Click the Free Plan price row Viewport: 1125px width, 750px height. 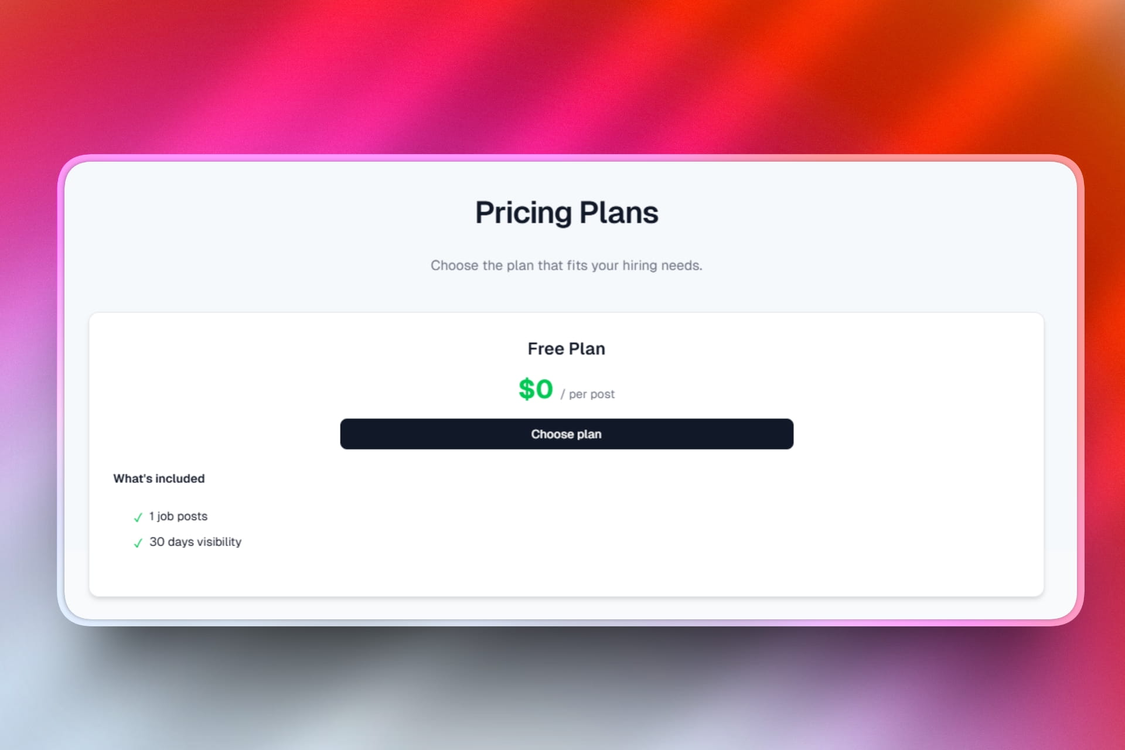click(x=566, y=390)
